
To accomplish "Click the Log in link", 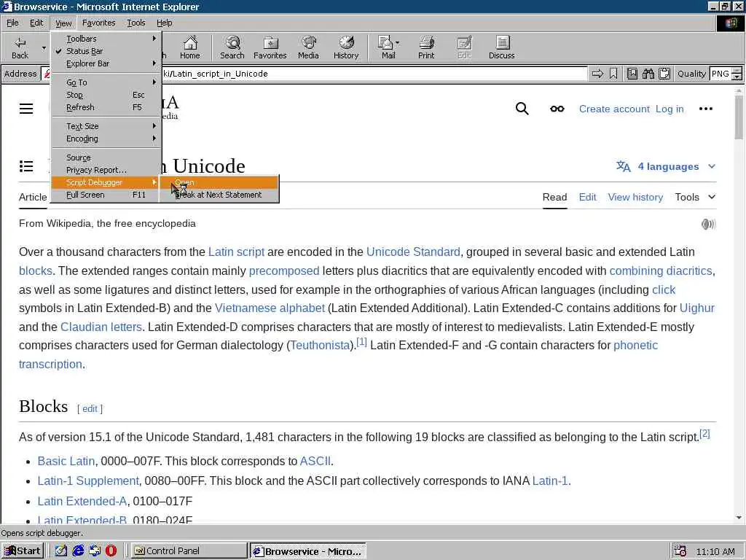I will (x=670, y=109).
